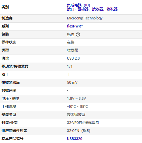This screenshot has width=142, height=143.
Task: Click the 半 duplex value
Action: 69,74
